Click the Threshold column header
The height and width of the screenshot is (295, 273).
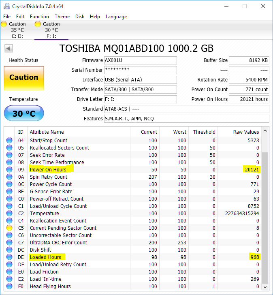204,132
